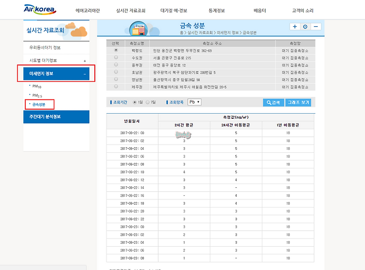Open the 배움터 top menu
This screenshot has height=270, width=365.
(260, 11)
